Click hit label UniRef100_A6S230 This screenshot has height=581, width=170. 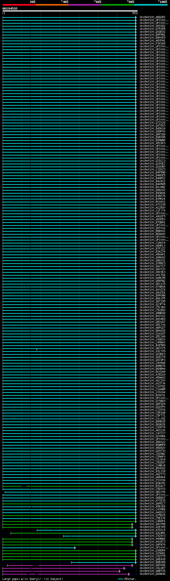[152, 430]
